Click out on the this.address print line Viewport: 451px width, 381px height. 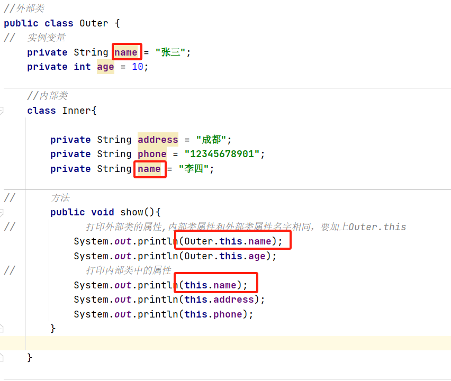point(123,300)
